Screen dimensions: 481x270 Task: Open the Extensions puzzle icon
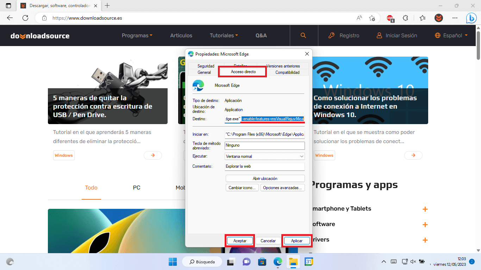coord(406,18)
